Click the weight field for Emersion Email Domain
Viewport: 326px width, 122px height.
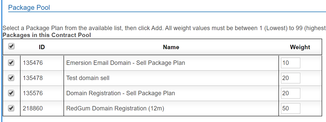tap(291, 63)
